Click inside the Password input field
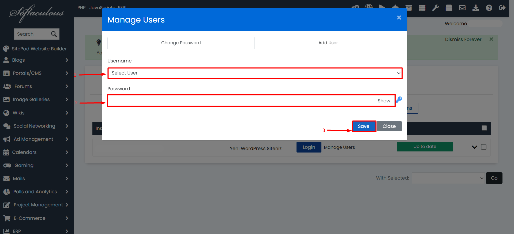Image resolution: width=514 pixels, height=234 pixels. pyautogui.click(x=241, y=101)
